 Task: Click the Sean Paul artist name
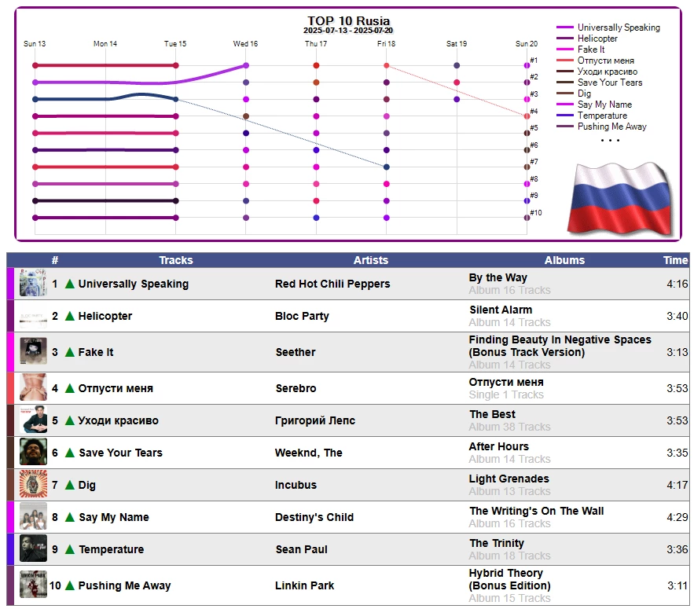coord(301,549)
